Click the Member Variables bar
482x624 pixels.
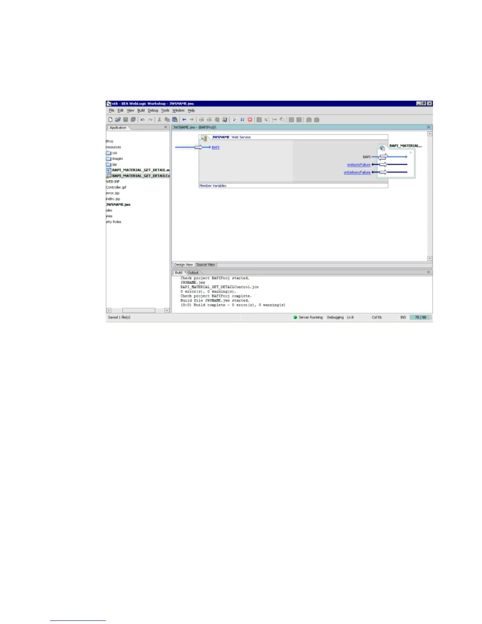pos(293,186)
